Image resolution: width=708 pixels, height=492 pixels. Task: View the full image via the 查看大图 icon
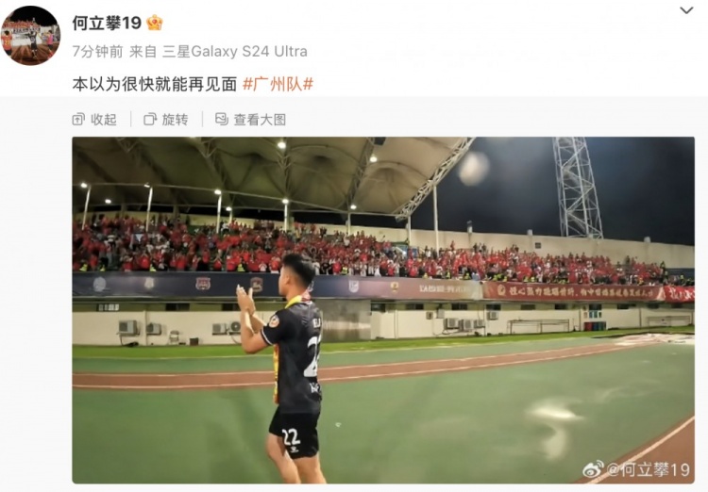pyautogui.click(x=222, y=119)
